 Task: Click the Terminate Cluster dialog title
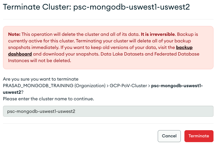coord(36,7)
